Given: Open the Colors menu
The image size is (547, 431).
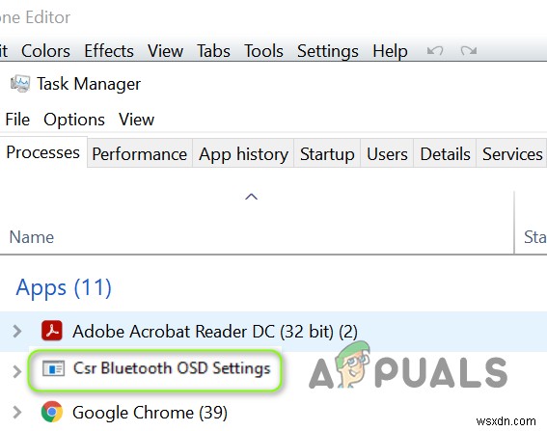Looking at the screenshot, I should click(x=45, y=51).
